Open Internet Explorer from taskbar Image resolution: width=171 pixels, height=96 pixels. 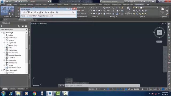coord(11,94)
